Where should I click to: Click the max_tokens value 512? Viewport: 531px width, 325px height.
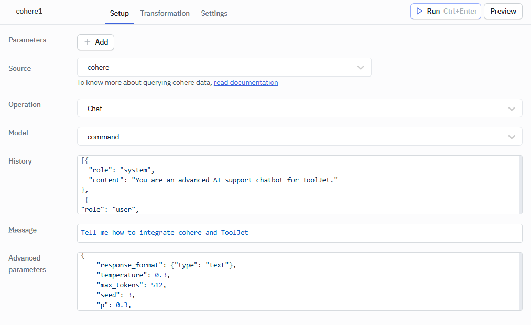[x=159, y=285]
